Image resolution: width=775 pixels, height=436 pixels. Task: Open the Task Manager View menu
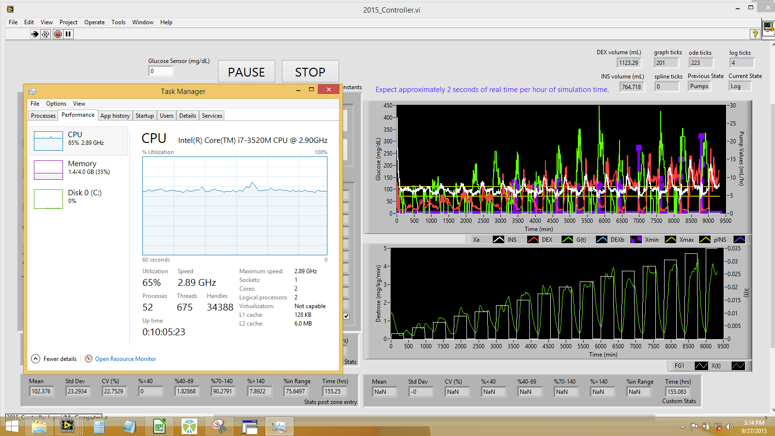point(79,104)
